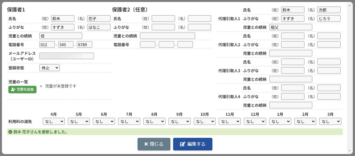Image resolution: width=355 pixels, height=156 pixels.
Task: Click the 児童を追加 button
Action: coord(22,89)
